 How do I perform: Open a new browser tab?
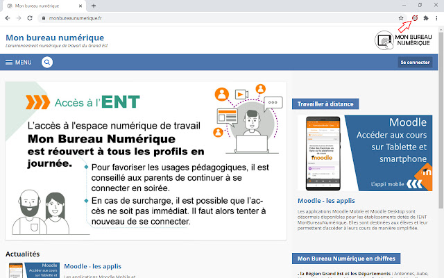pos(94,6)
